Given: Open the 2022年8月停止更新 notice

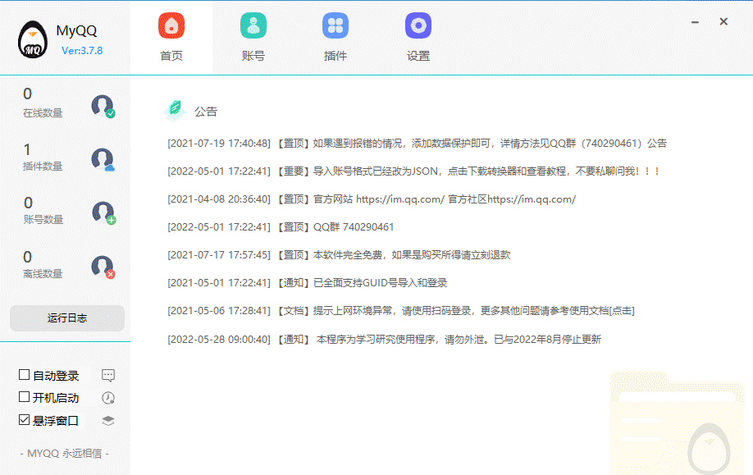Looking at the screenshot, I should 384,339.
